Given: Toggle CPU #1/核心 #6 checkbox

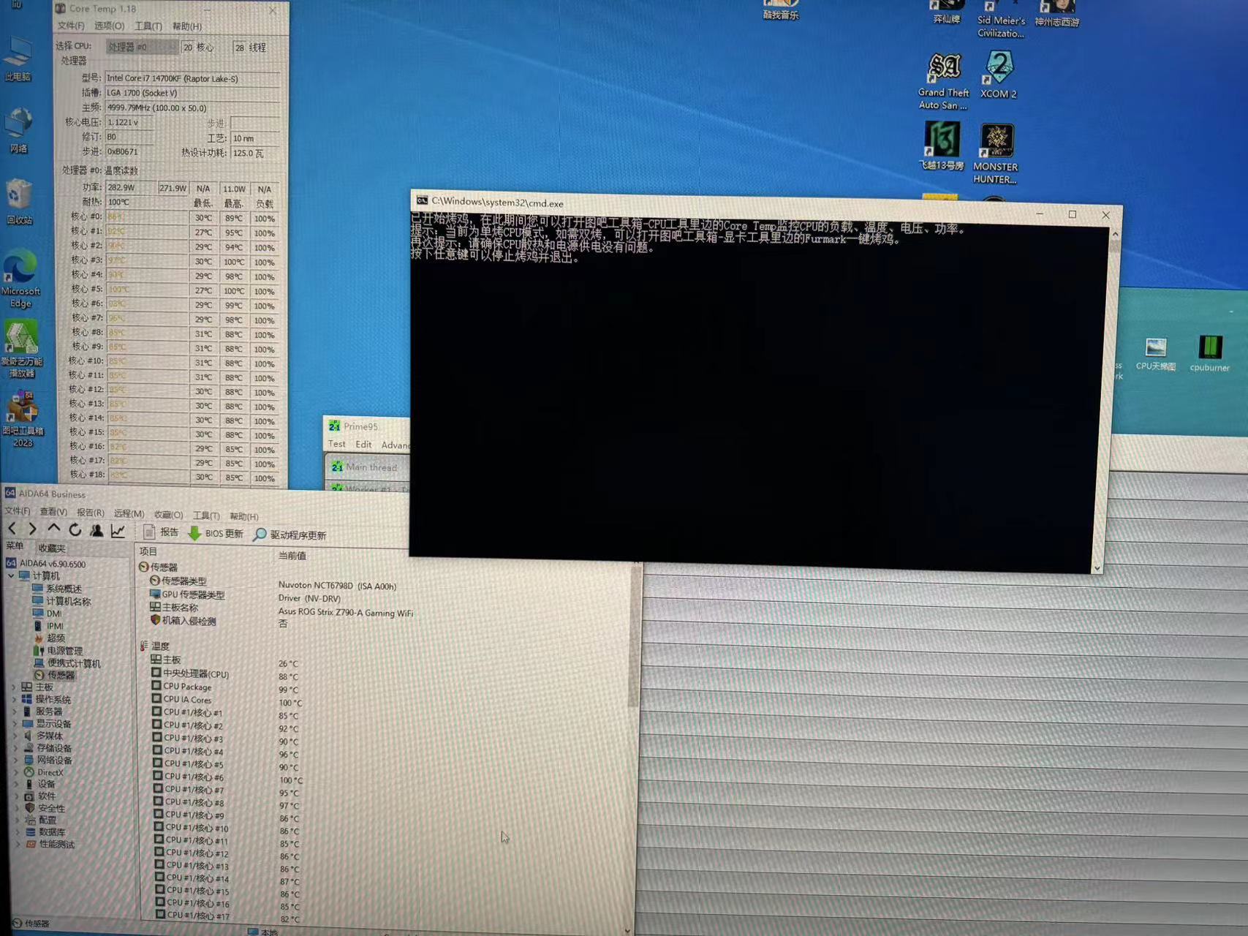Looking at the screenshot, I should pos(158,776).
